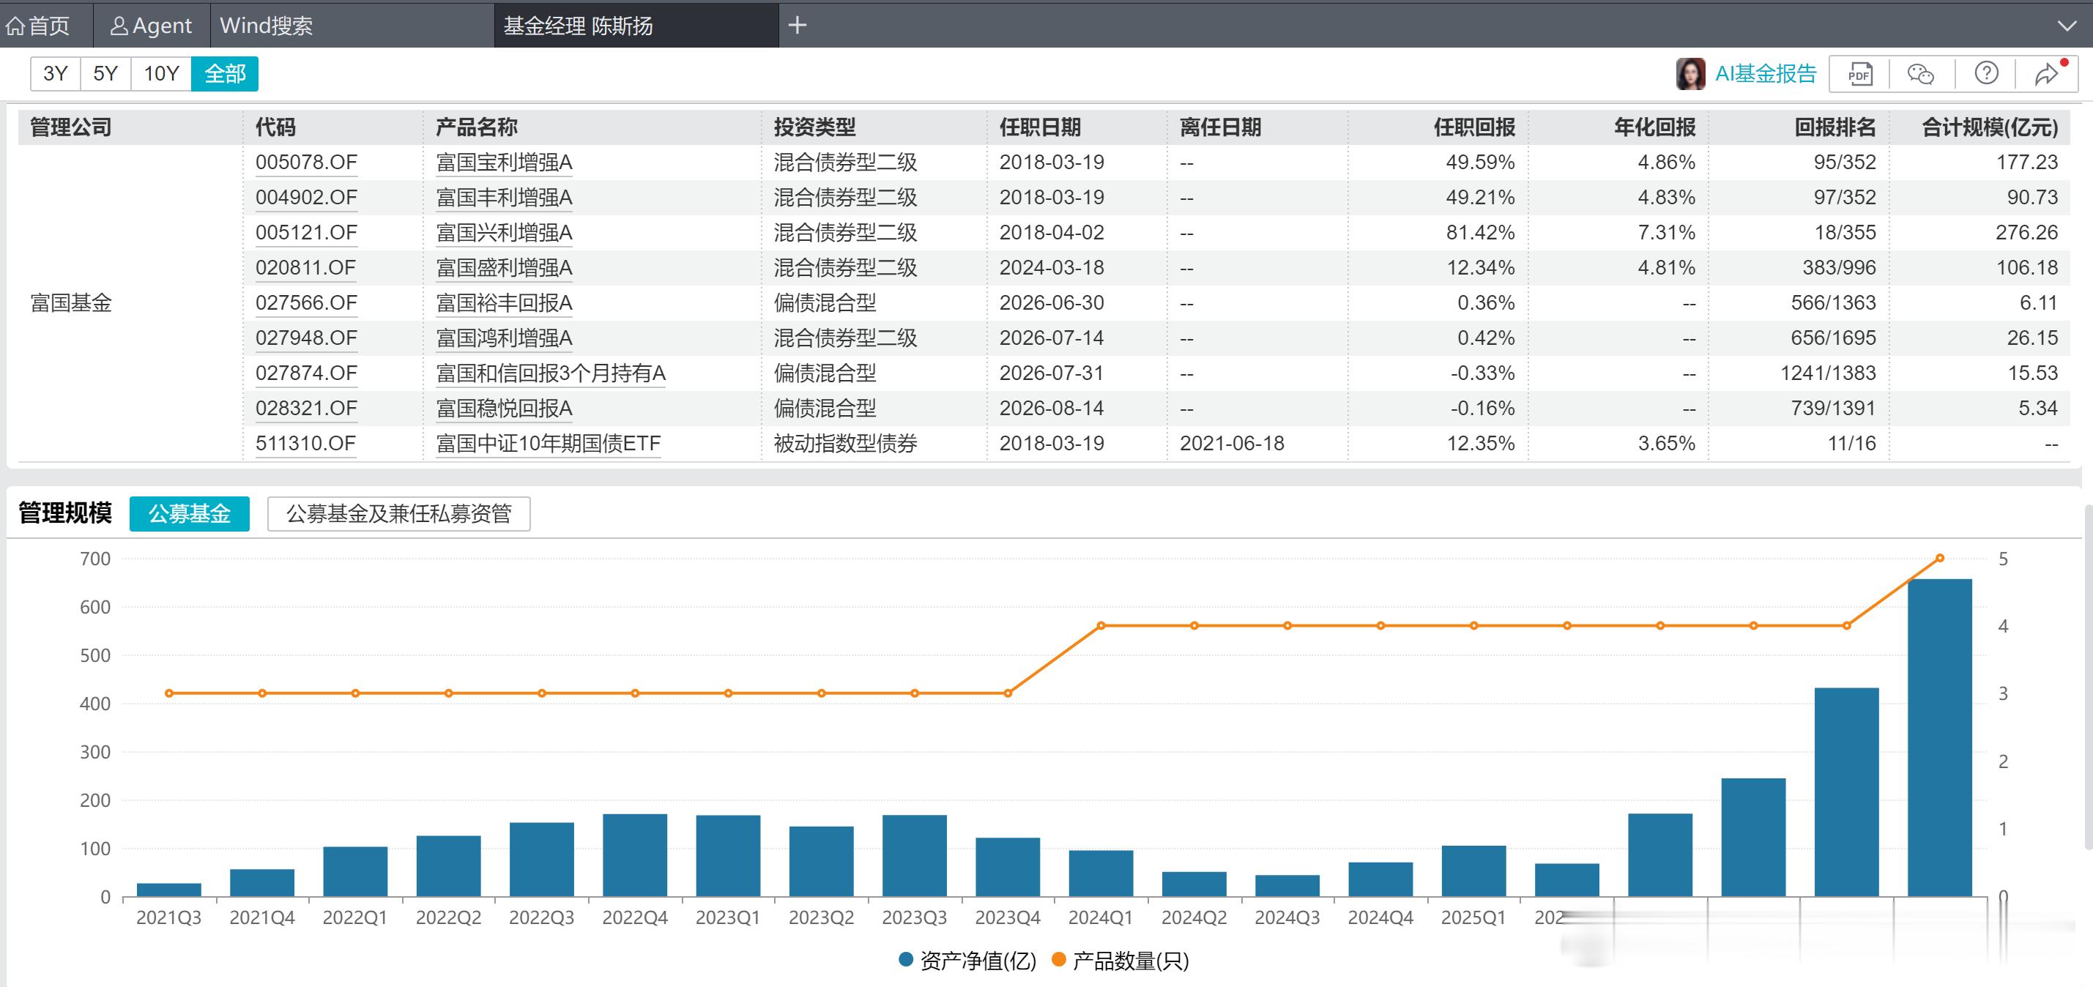Viewport: 2093px width, 987px height.
Task: Open the Wind搜索 tab
Action: click(266, 26)
